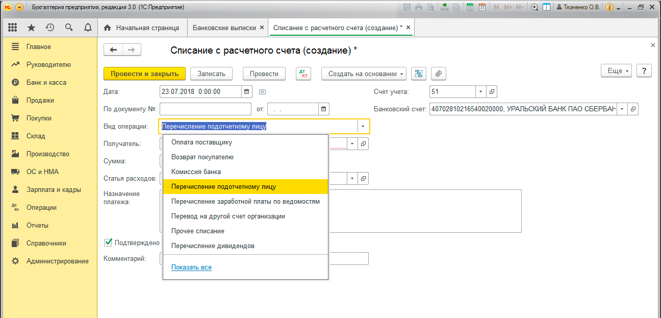This screenshot has height=318, width=661.
Task: Click the Дт/Кт postings icon in toolbar
Action: coord(303,74)
